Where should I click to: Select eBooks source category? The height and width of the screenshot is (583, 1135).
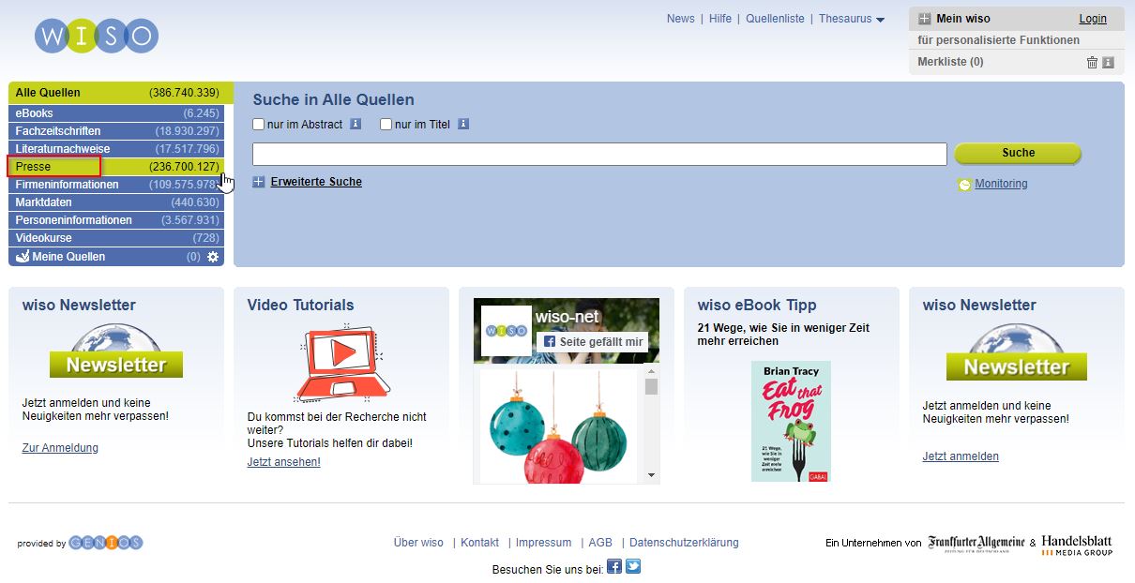(116, 113)
